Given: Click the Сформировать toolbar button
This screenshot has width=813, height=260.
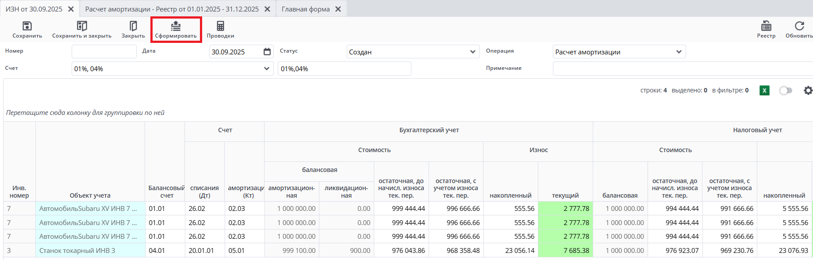Looking at the screenshot, I should click(x=176, y=30).
